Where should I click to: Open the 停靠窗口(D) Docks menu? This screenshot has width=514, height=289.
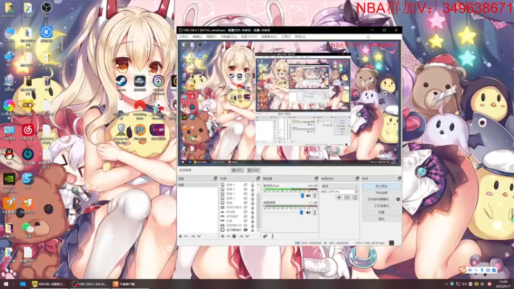[229, 37]
